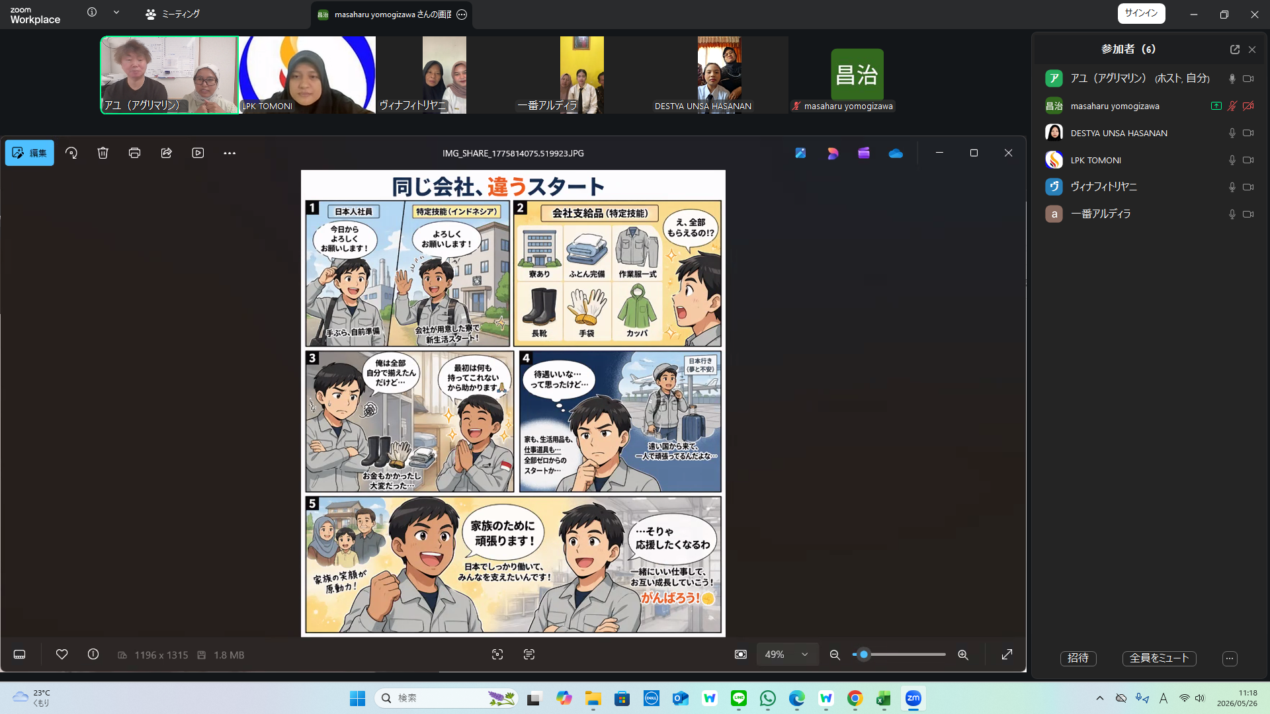Open File Explorer from the taskbar
1270x714 pixels.
(x=593, y=698)
